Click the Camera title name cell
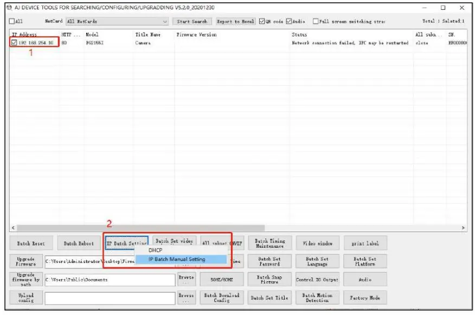 pos(143,43)
